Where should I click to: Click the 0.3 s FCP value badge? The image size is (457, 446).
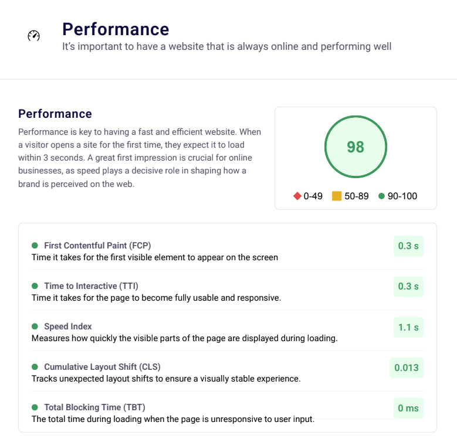tap(408, 246)
